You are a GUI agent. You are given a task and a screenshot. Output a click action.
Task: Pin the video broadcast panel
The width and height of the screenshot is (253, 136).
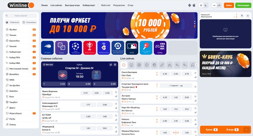pyautogui.click(x=242, y=16)
